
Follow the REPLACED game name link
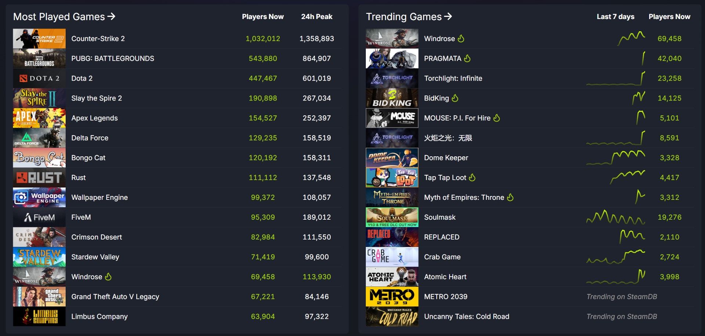[x=442, y=237]
